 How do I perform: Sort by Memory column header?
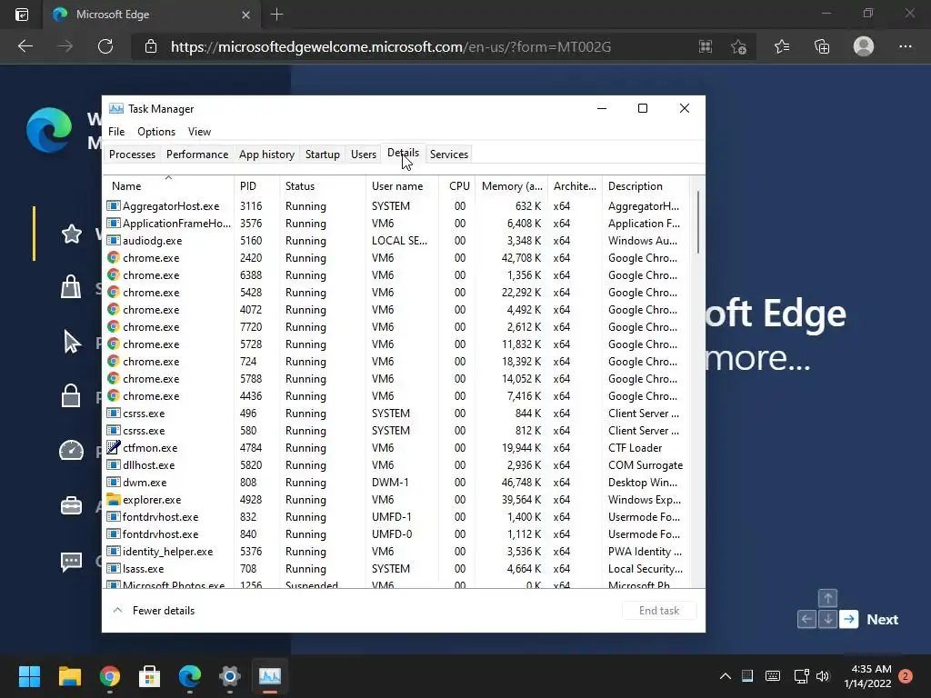click(511, 185)
